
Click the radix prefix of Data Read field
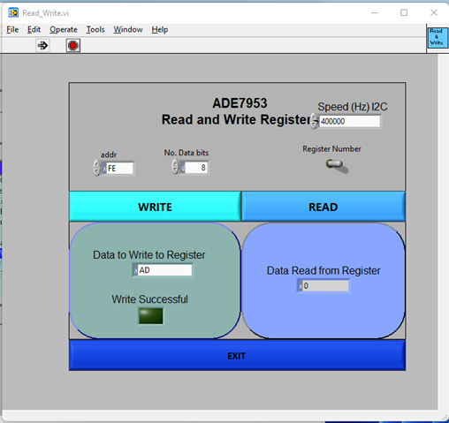[301, 286]
